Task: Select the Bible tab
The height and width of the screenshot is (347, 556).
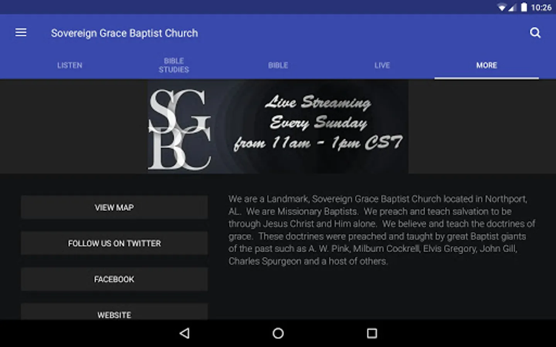Action: pos(278,65)
